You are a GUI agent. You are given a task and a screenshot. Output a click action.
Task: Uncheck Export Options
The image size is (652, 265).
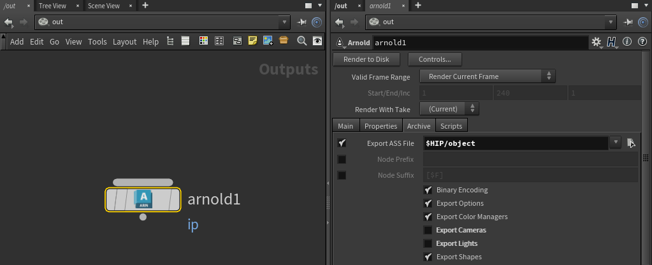pyautogui.click(x=428, y=203)
